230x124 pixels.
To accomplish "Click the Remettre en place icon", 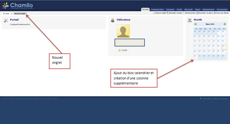I will pos(198,13).
